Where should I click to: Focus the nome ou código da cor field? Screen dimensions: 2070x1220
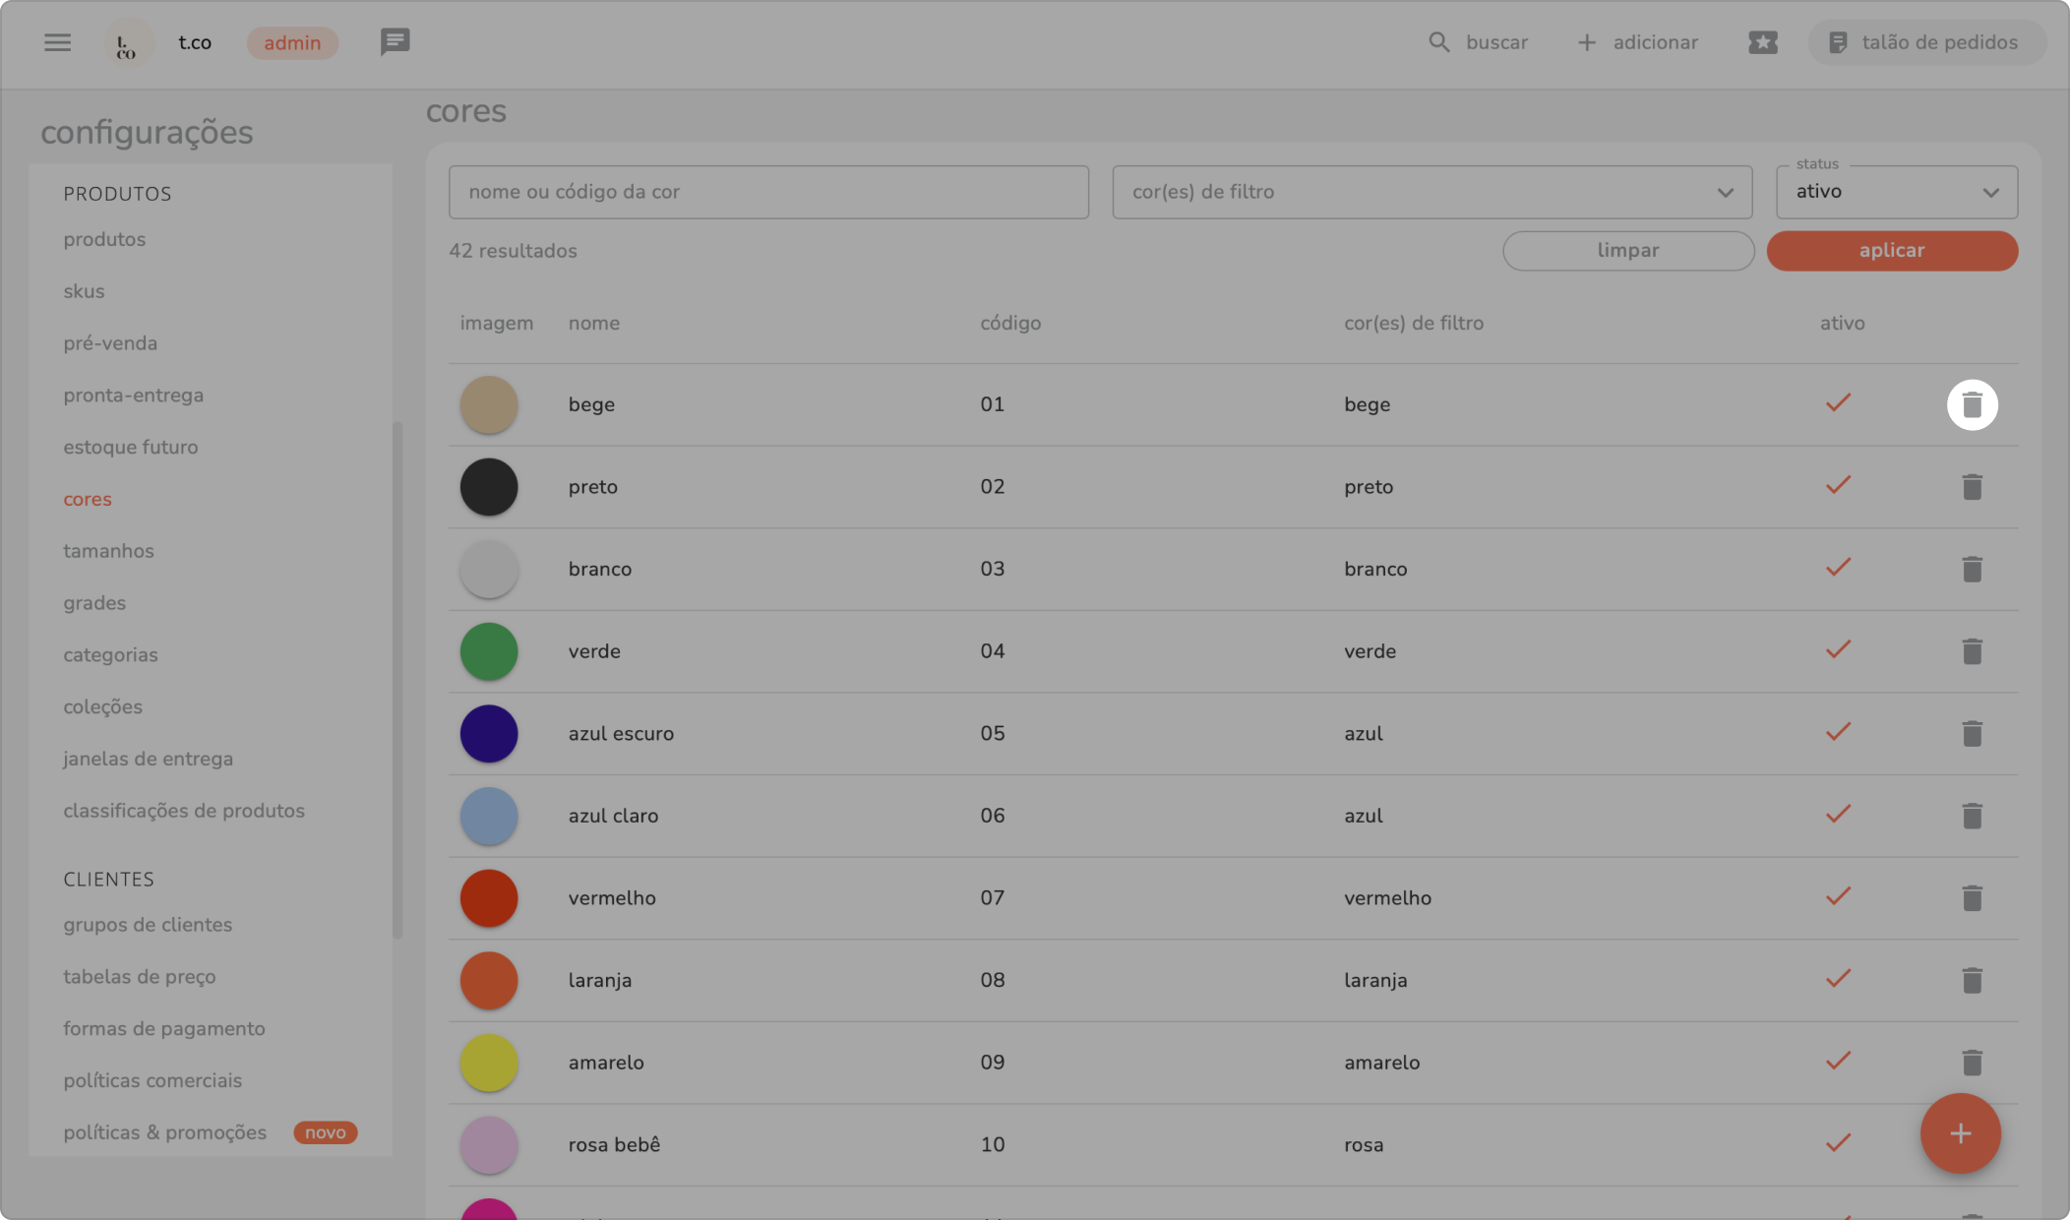[x=767, y=192]
